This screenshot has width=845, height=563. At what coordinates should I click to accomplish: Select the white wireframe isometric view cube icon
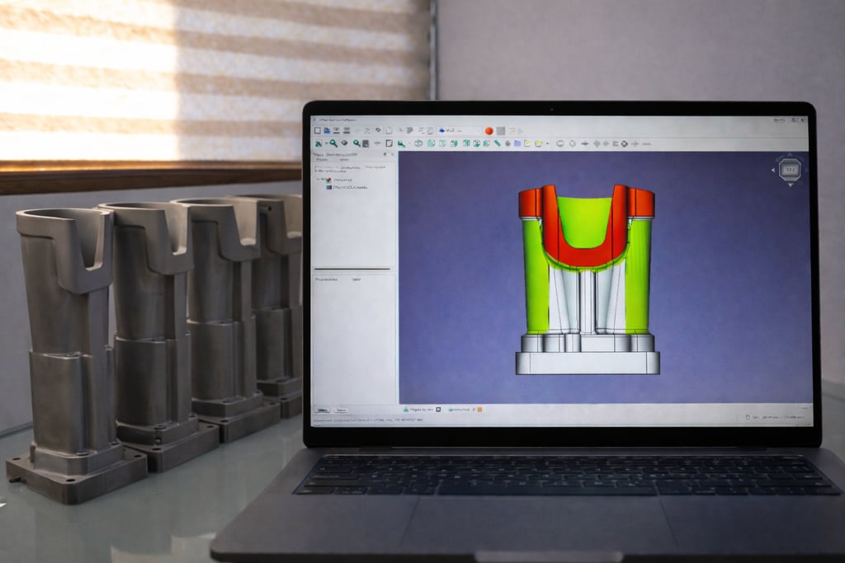418,143
